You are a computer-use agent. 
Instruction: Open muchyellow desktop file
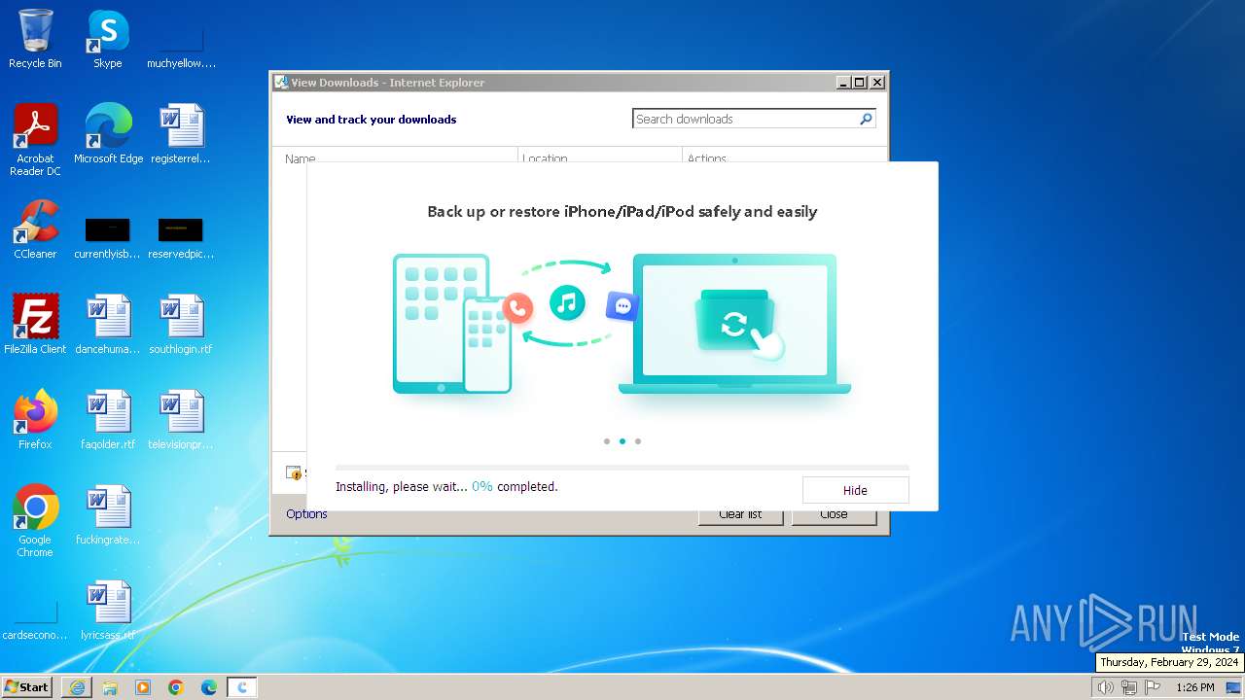181,49
